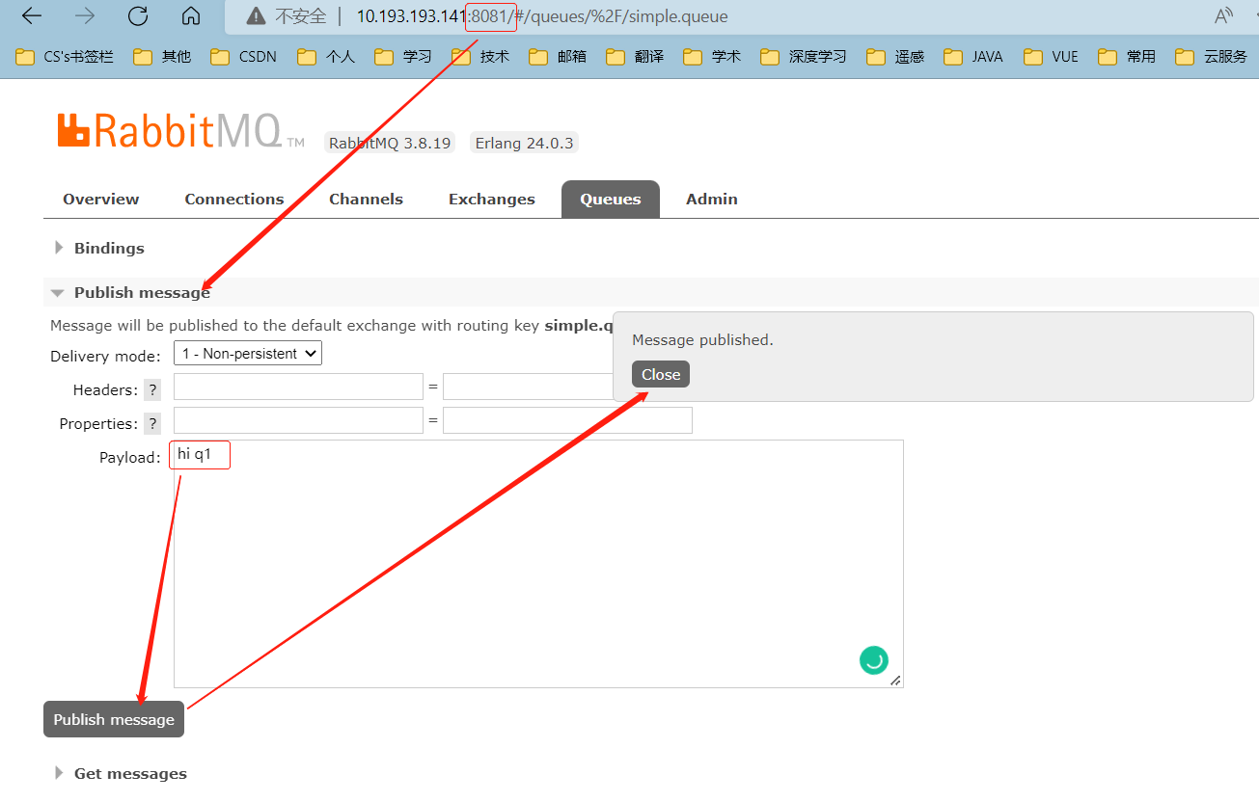Open the Headers help question mark

[x=152, y=390]
